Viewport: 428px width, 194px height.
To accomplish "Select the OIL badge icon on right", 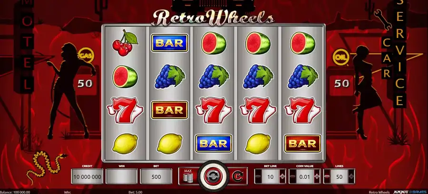I will point(340,58).
